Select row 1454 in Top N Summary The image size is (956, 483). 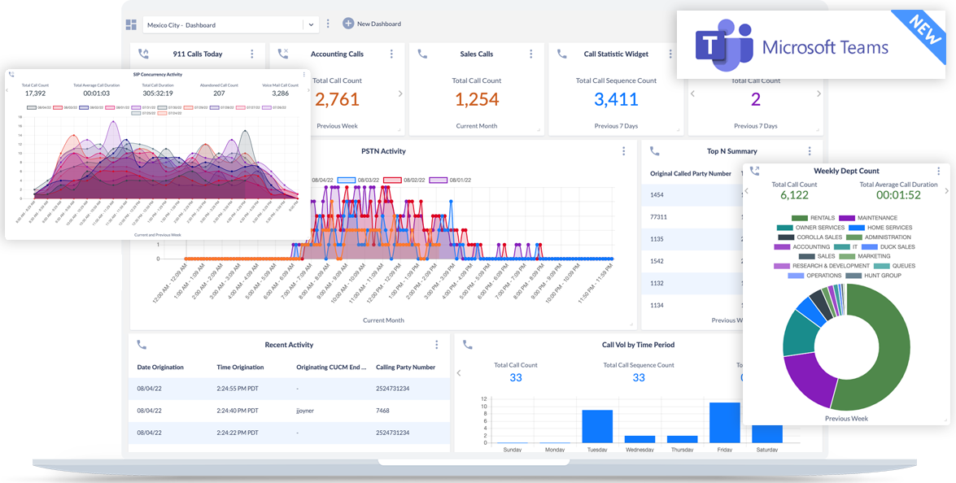(692, 195)
